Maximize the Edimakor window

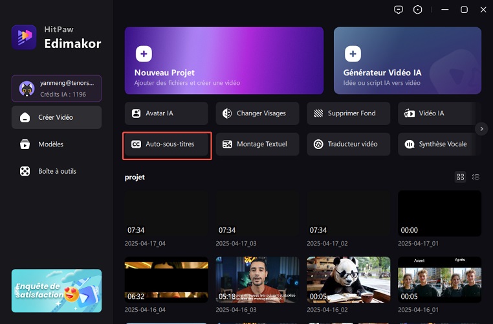tap(464, 10)
